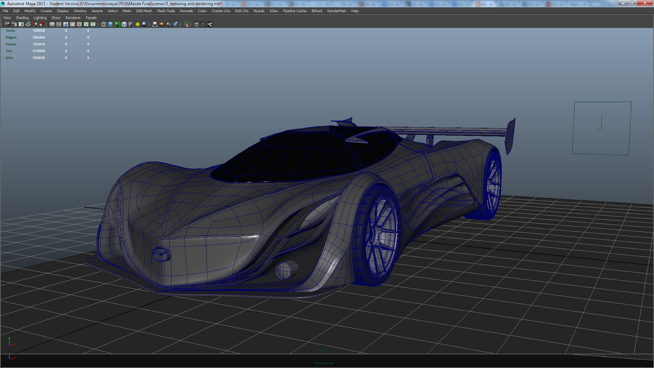
Task: Toggle the checkered Textured display button
Action: [131, 24]
